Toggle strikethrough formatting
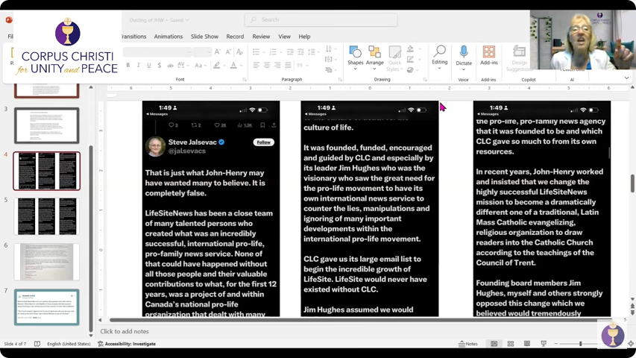636x358 pixels. tap(170, 65)
